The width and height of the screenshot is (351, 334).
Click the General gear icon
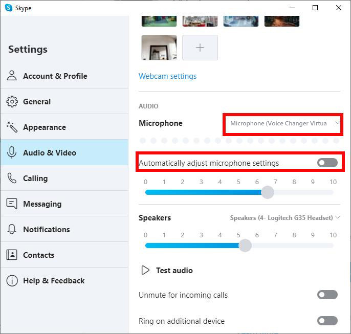pos(12,102)
